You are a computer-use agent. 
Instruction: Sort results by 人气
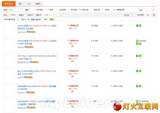click(x=13, y=15)
